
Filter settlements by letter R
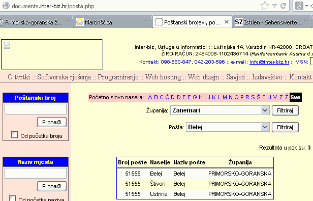point(247,97)
